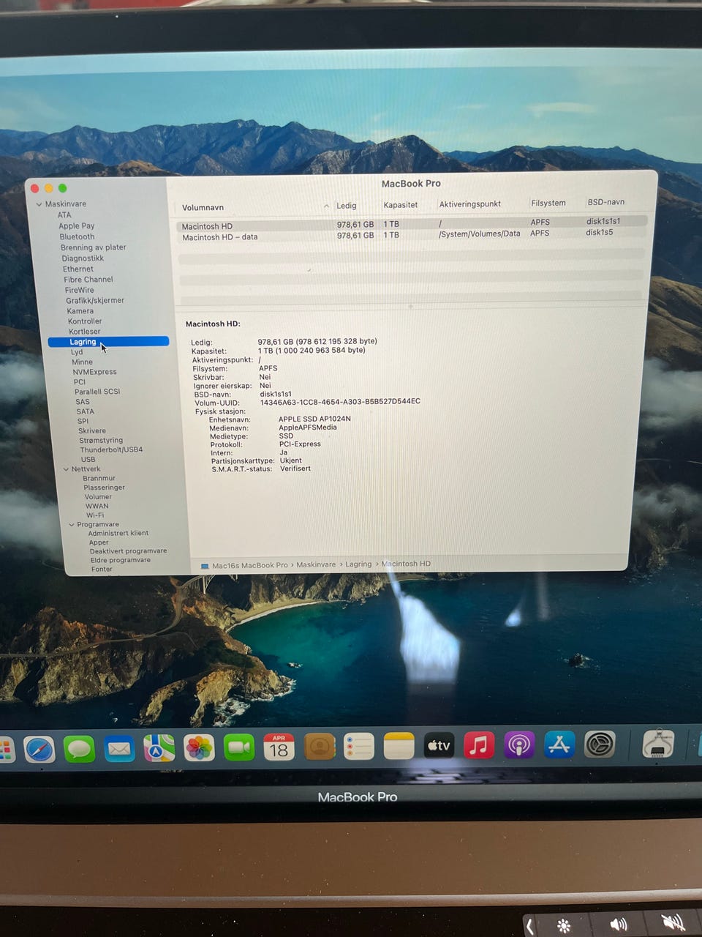Open FaceTime from the Dock
Viewport: 702px width, 937px height.
[239, 747]
